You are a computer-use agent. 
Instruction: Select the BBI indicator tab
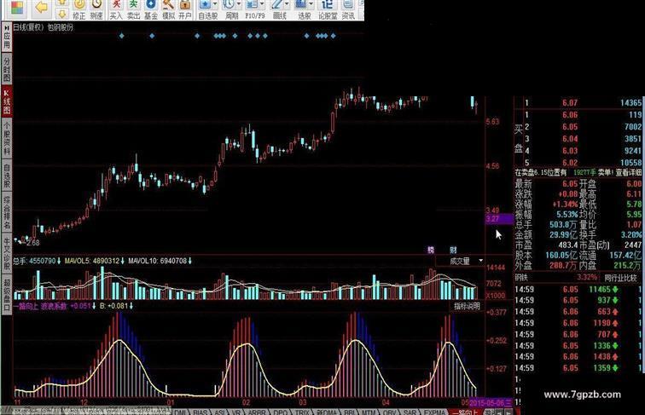click(x=350, y=412)
